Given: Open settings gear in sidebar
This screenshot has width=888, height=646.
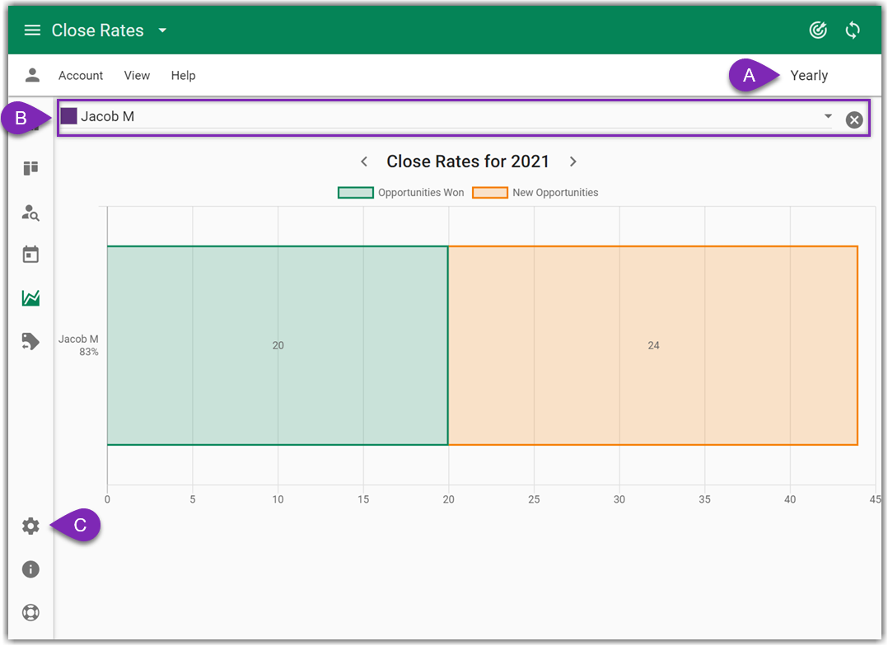Looking at the screenshot, I should point(30,526).
